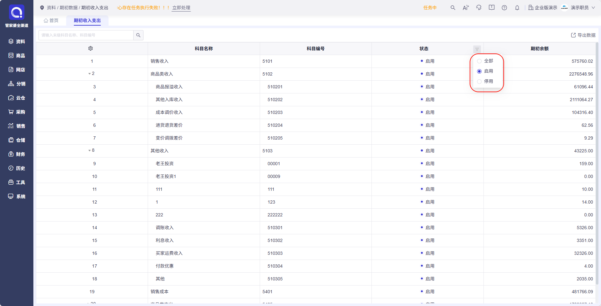
Task: Open the customer service headset icon
Action: [479, 8]
